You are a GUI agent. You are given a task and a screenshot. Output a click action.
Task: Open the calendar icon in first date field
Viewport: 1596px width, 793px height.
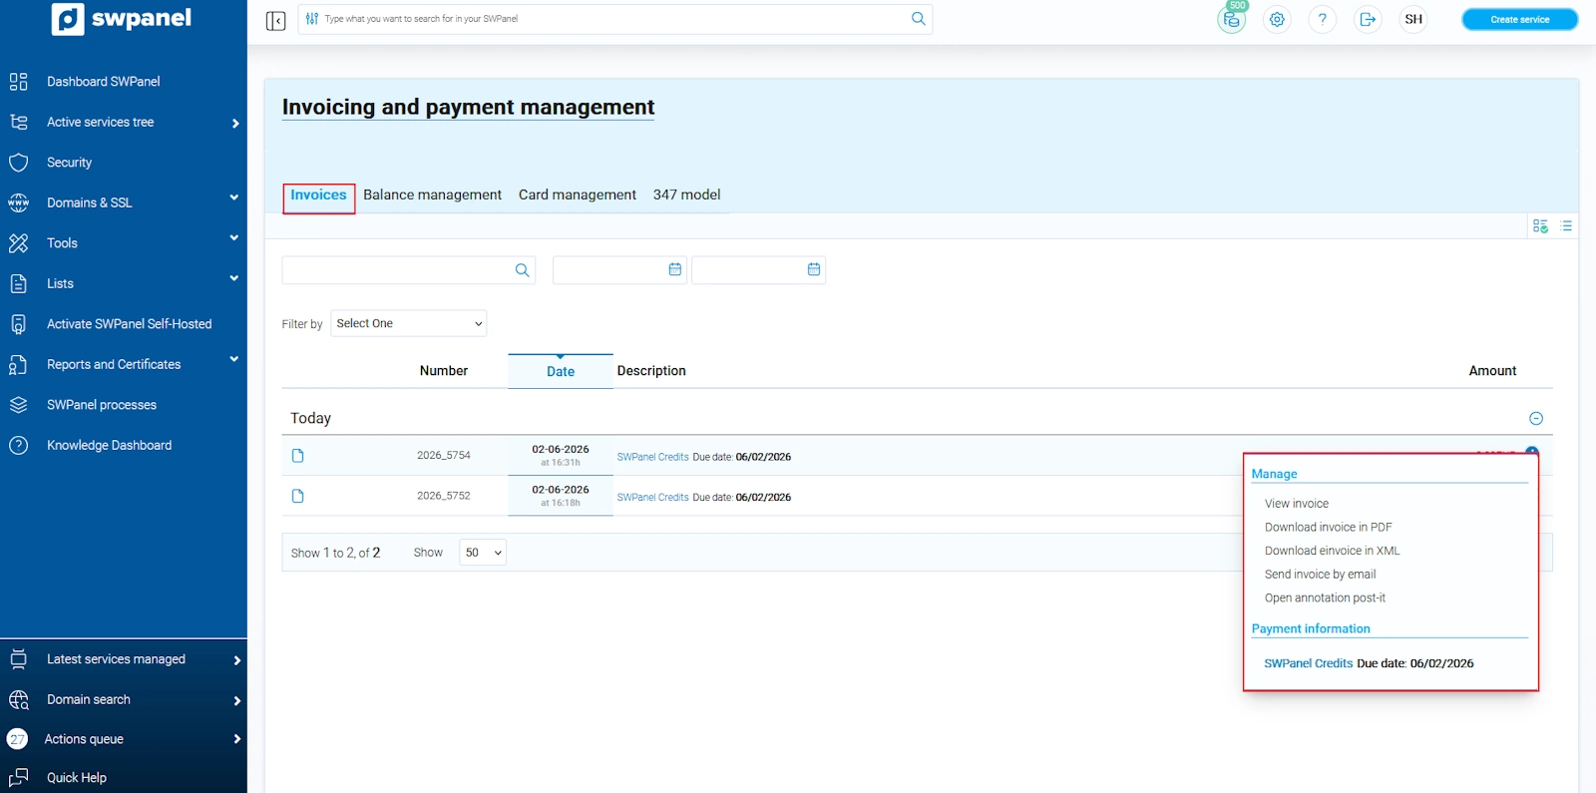674,269
